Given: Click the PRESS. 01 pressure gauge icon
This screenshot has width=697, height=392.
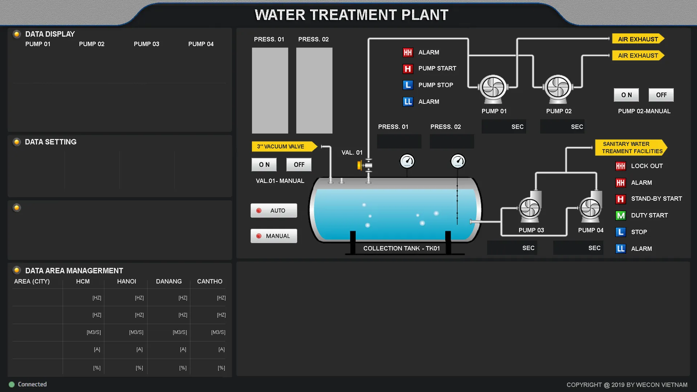Looking at the screenshot, I should (407, 161).
